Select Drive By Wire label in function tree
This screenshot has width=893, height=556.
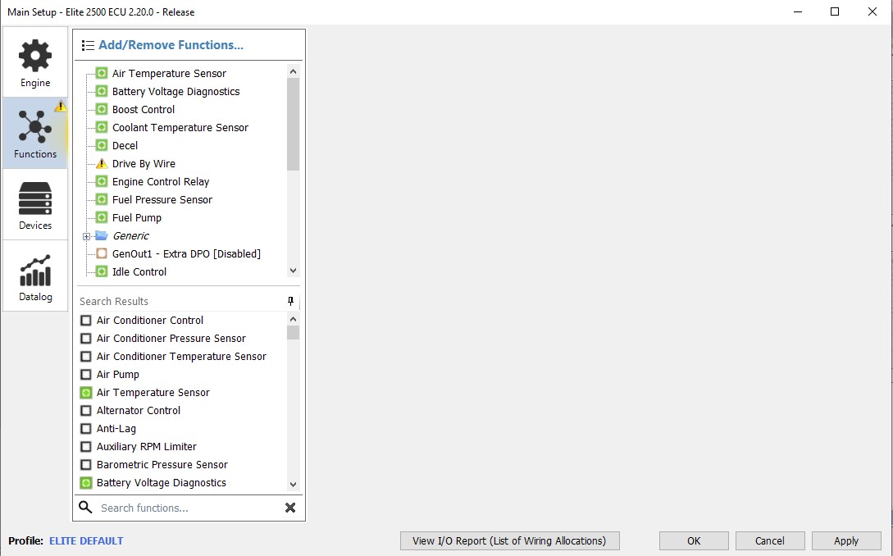[144, 163]
